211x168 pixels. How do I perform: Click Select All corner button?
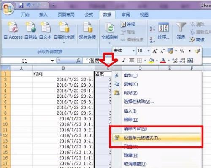5,69
